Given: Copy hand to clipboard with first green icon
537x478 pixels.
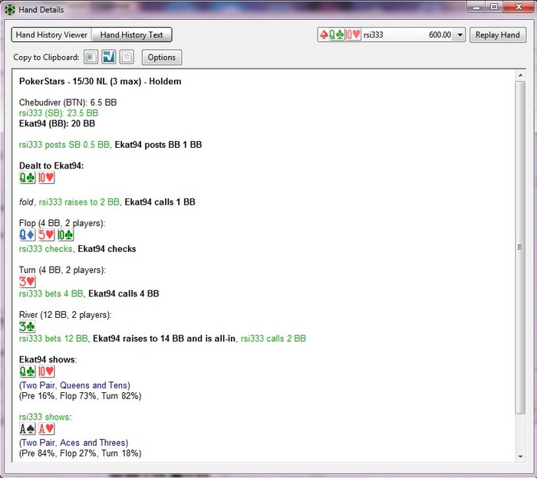Looking at the screenshot, I should [91, 57].
